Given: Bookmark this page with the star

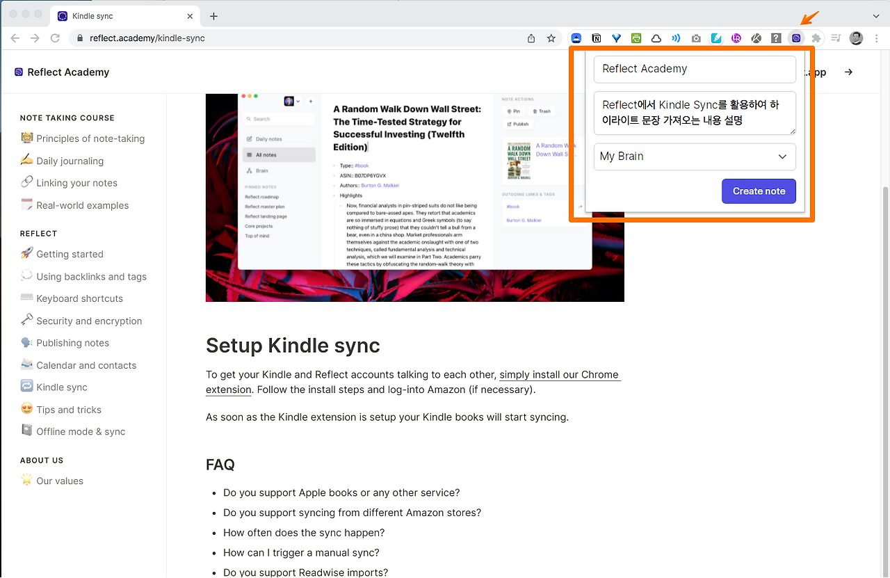Looking at the screenshot, I should (551, 38).
